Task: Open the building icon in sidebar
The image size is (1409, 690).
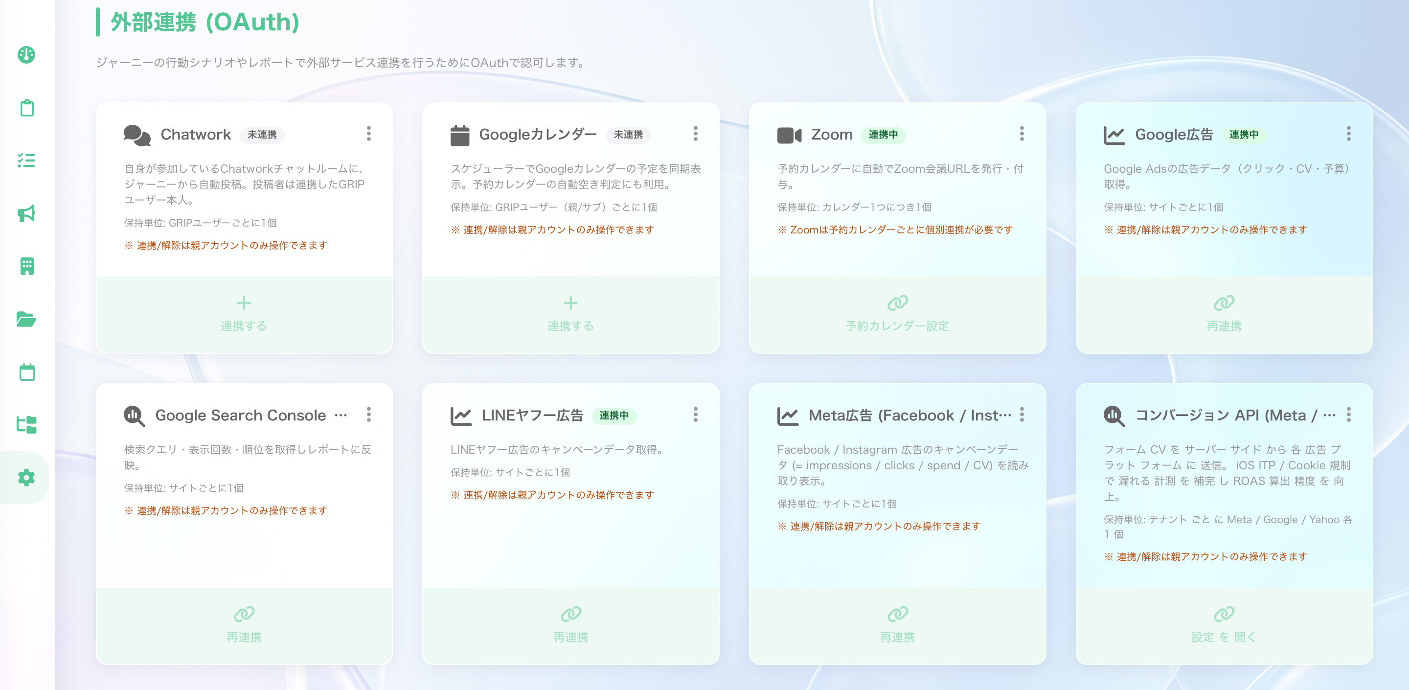Action: (26, 266)
